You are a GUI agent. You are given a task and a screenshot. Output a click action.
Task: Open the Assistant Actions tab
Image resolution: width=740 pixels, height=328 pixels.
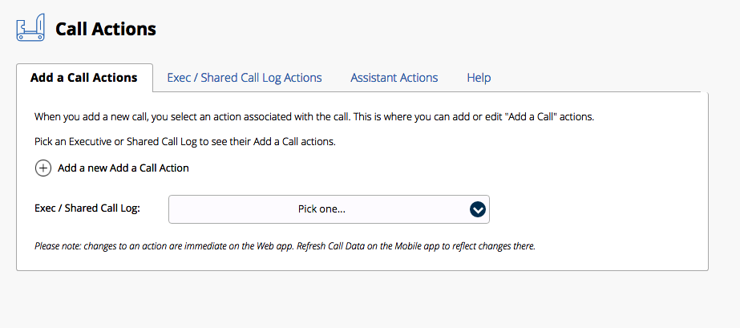click(394, 78)
